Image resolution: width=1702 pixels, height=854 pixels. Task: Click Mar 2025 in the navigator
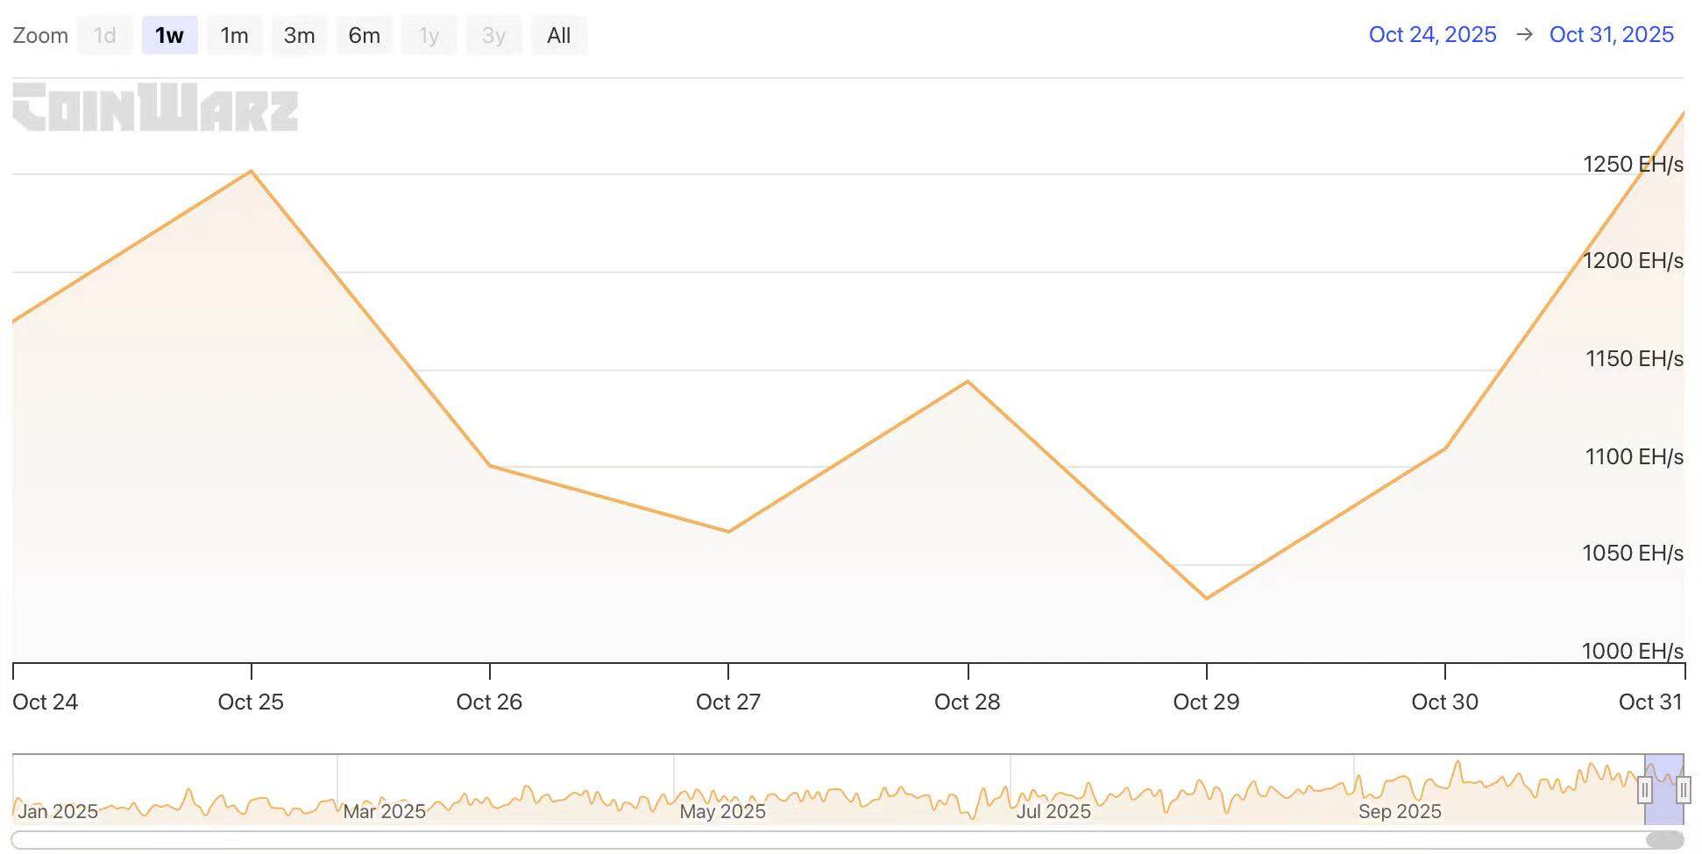coord(384,811)
